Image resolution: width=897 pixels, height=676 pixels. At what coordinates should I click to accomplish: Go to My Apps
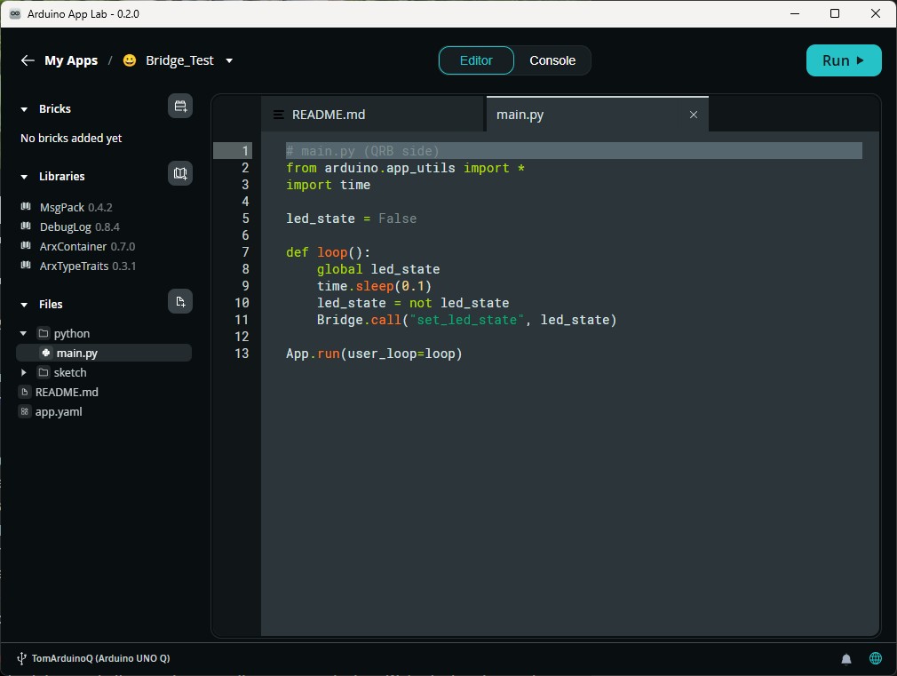[x=71, y=60]
